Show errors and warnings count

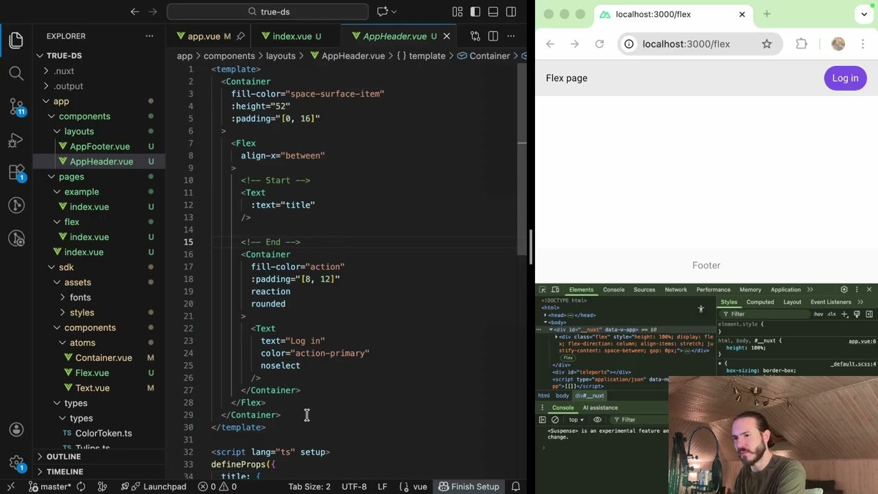click(217, 486)
